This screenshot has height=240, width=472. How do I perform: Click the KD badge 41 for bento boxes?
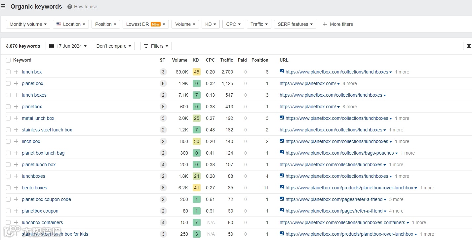coord(197,188)
